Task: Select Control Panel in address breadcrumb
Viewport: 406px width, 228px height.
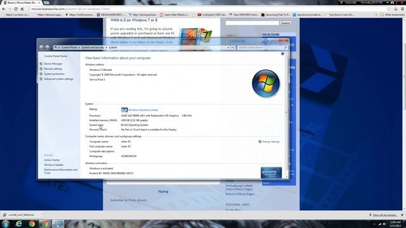Action: click(x=69, y=47)
